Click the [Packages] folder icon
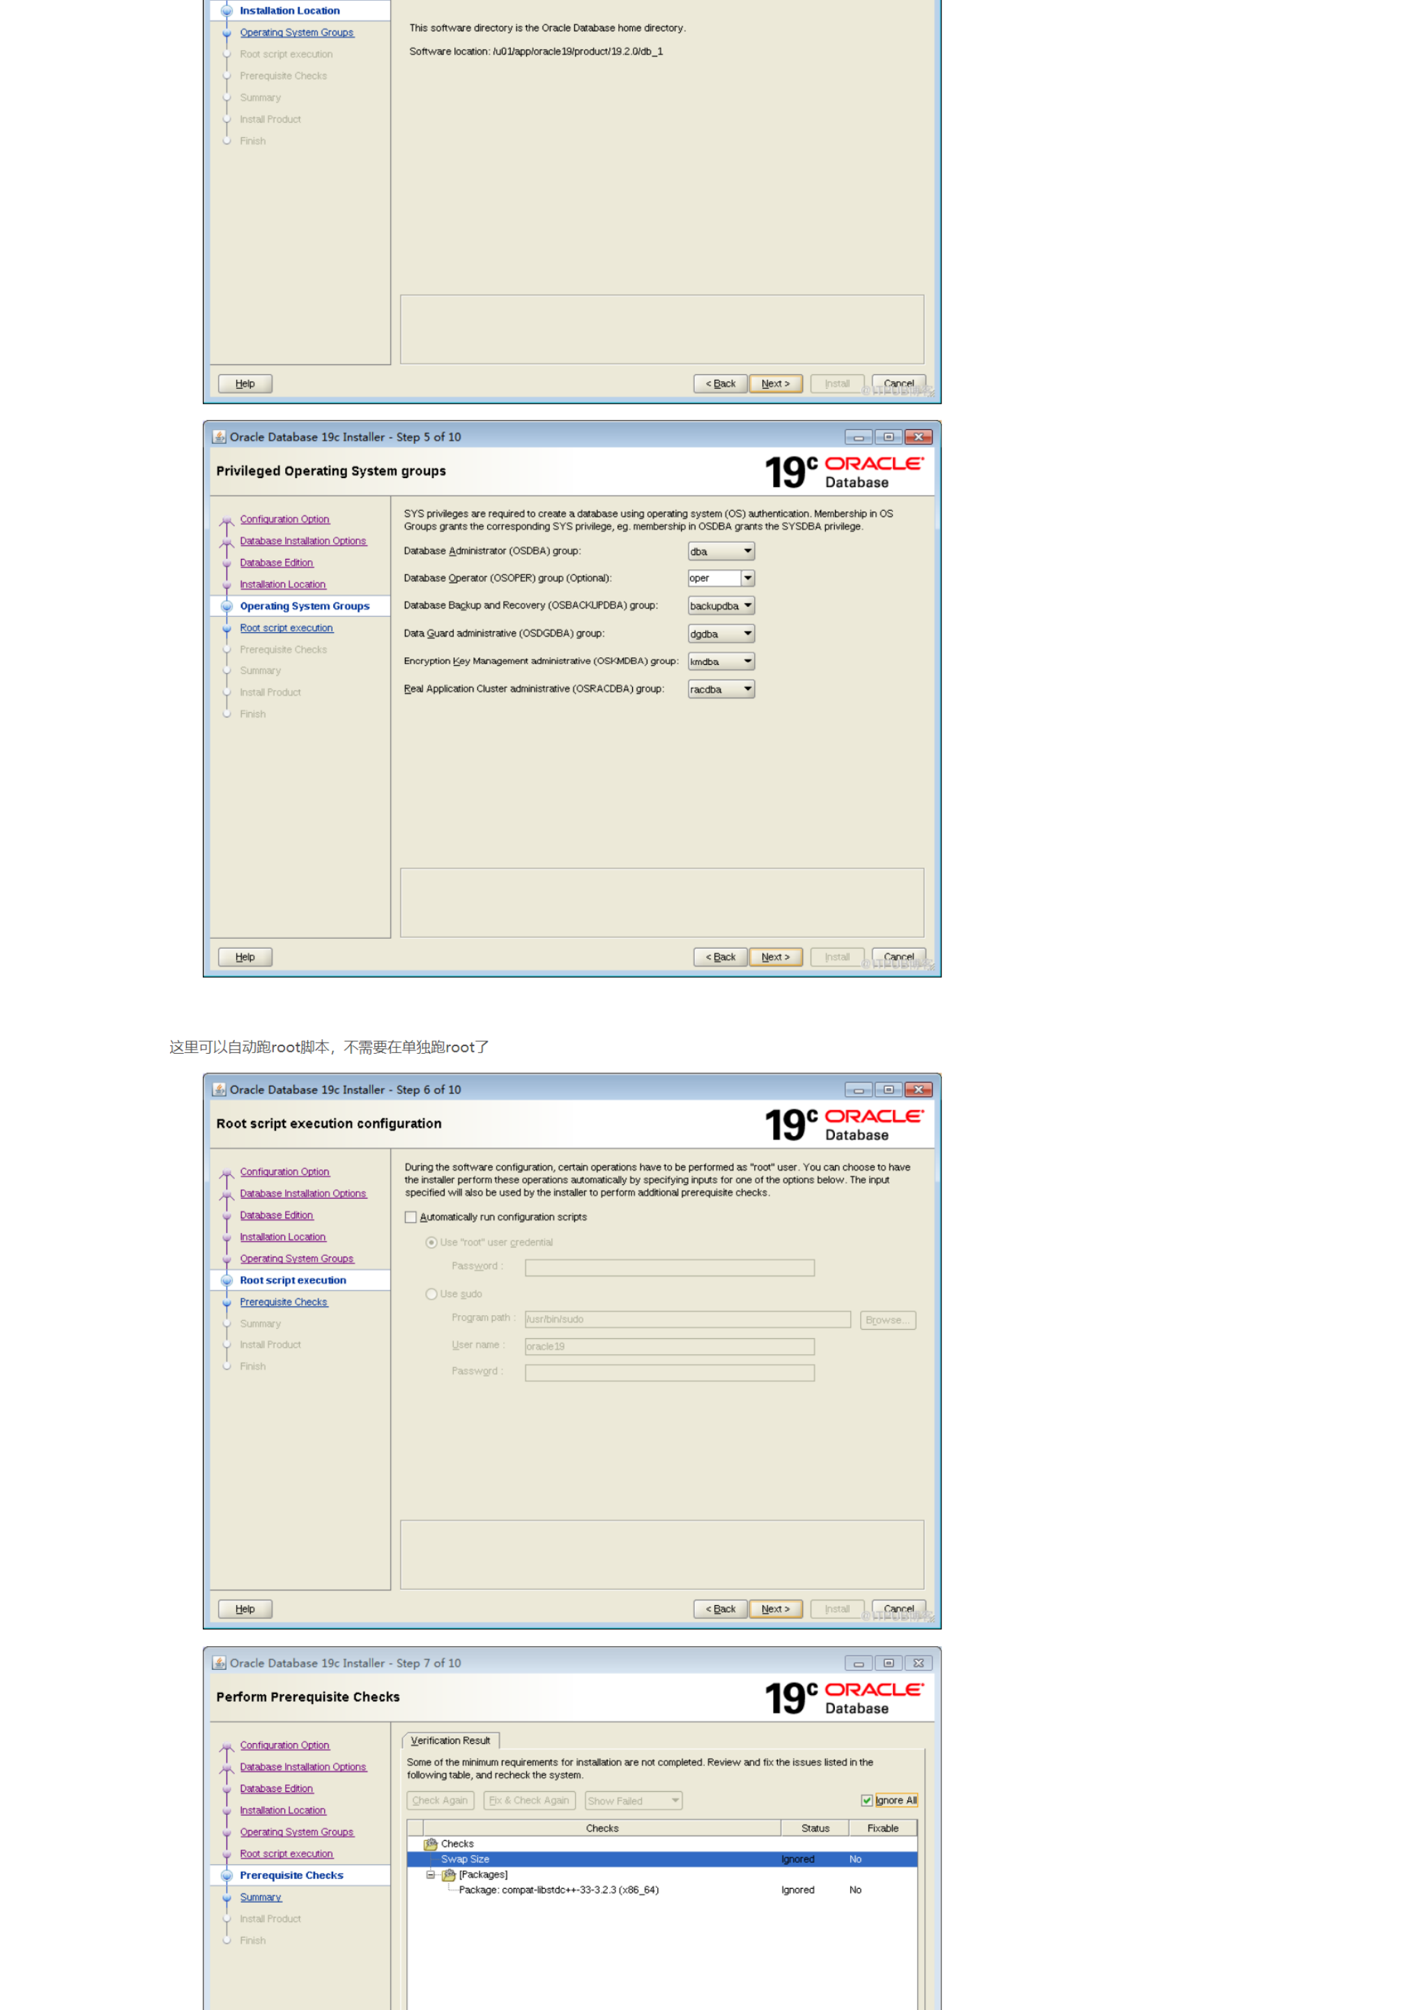 (449, 1875)
